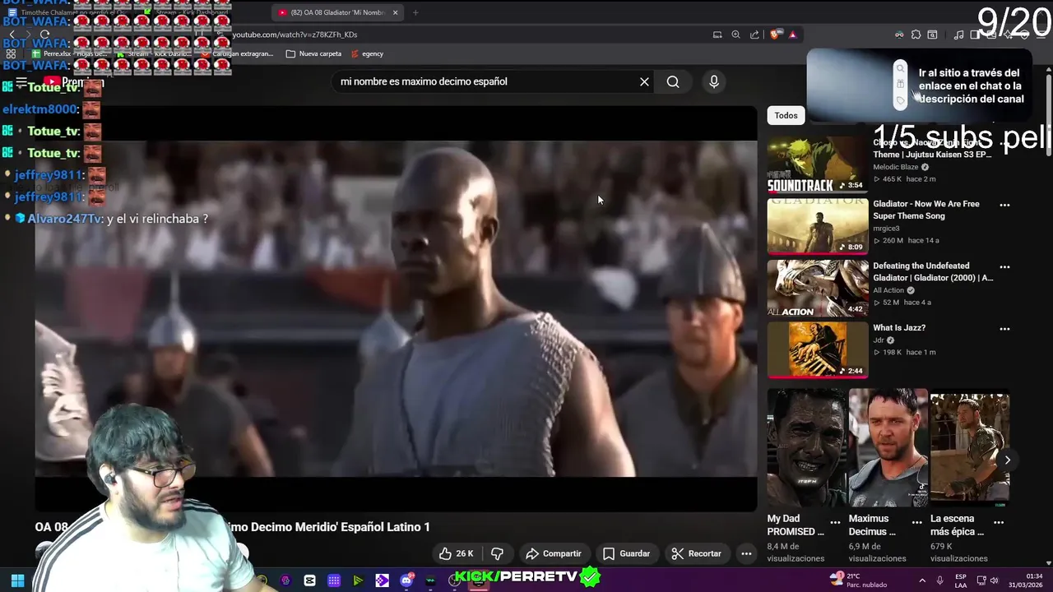Open the 'Maximus Decimus' short
The image size is (1053, 592).
pyautogui.click(x=888, y=447)
